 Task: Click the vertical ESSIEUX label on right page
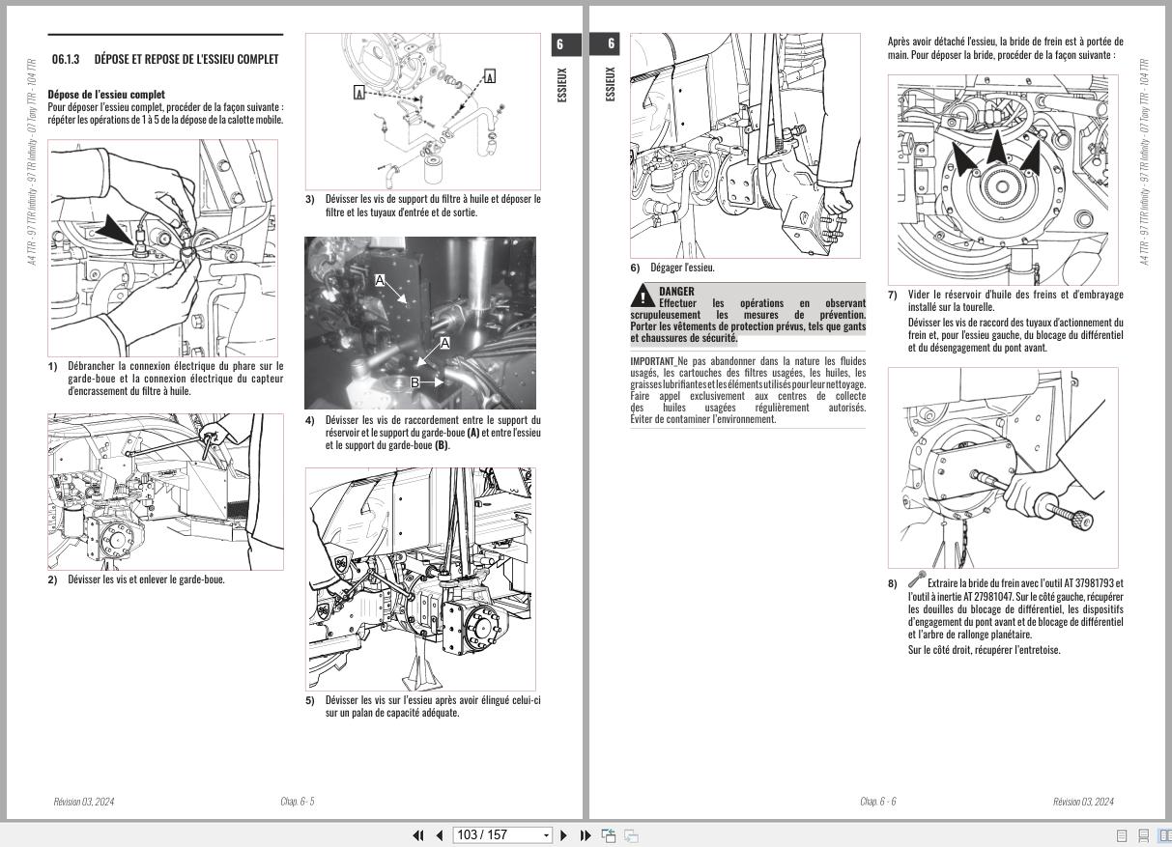(609, 84)
